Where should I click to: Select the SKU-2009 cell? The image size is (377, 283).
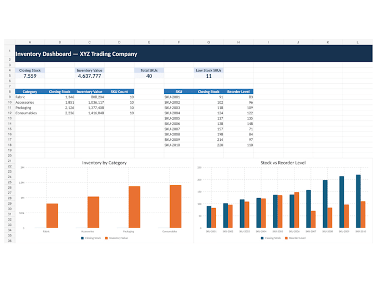pyautogui.click(x=179, y=140)
